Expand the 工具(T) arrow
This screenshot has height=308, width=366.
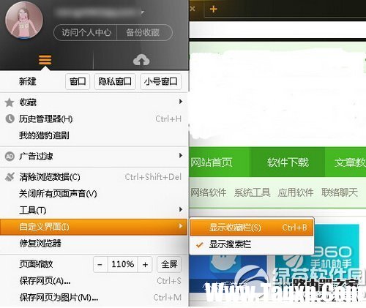181,209
